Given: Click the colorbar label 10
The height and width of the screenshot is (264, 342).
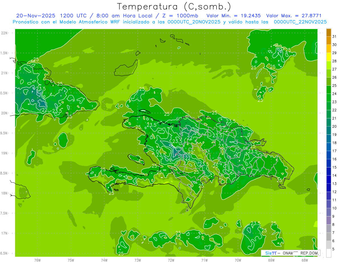Looking at the screenshot, I should [x=335, y=208].
